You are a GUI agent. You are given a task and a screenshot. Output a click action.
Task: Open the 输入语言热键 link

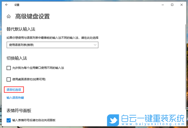(x=15, y=98)
